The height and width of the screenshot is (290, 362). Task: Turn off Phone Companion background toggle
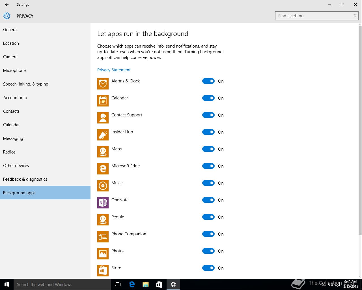point(208,234)
